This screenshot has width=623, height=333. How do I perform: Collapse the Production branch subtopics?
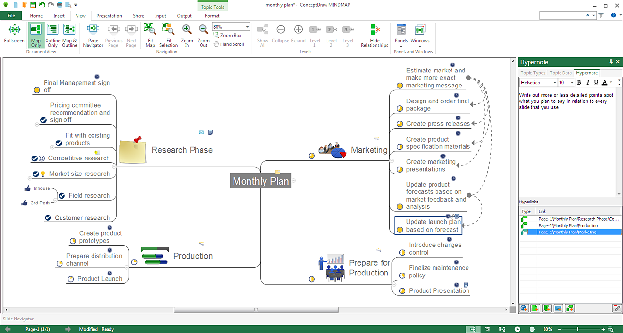[126, 267]
